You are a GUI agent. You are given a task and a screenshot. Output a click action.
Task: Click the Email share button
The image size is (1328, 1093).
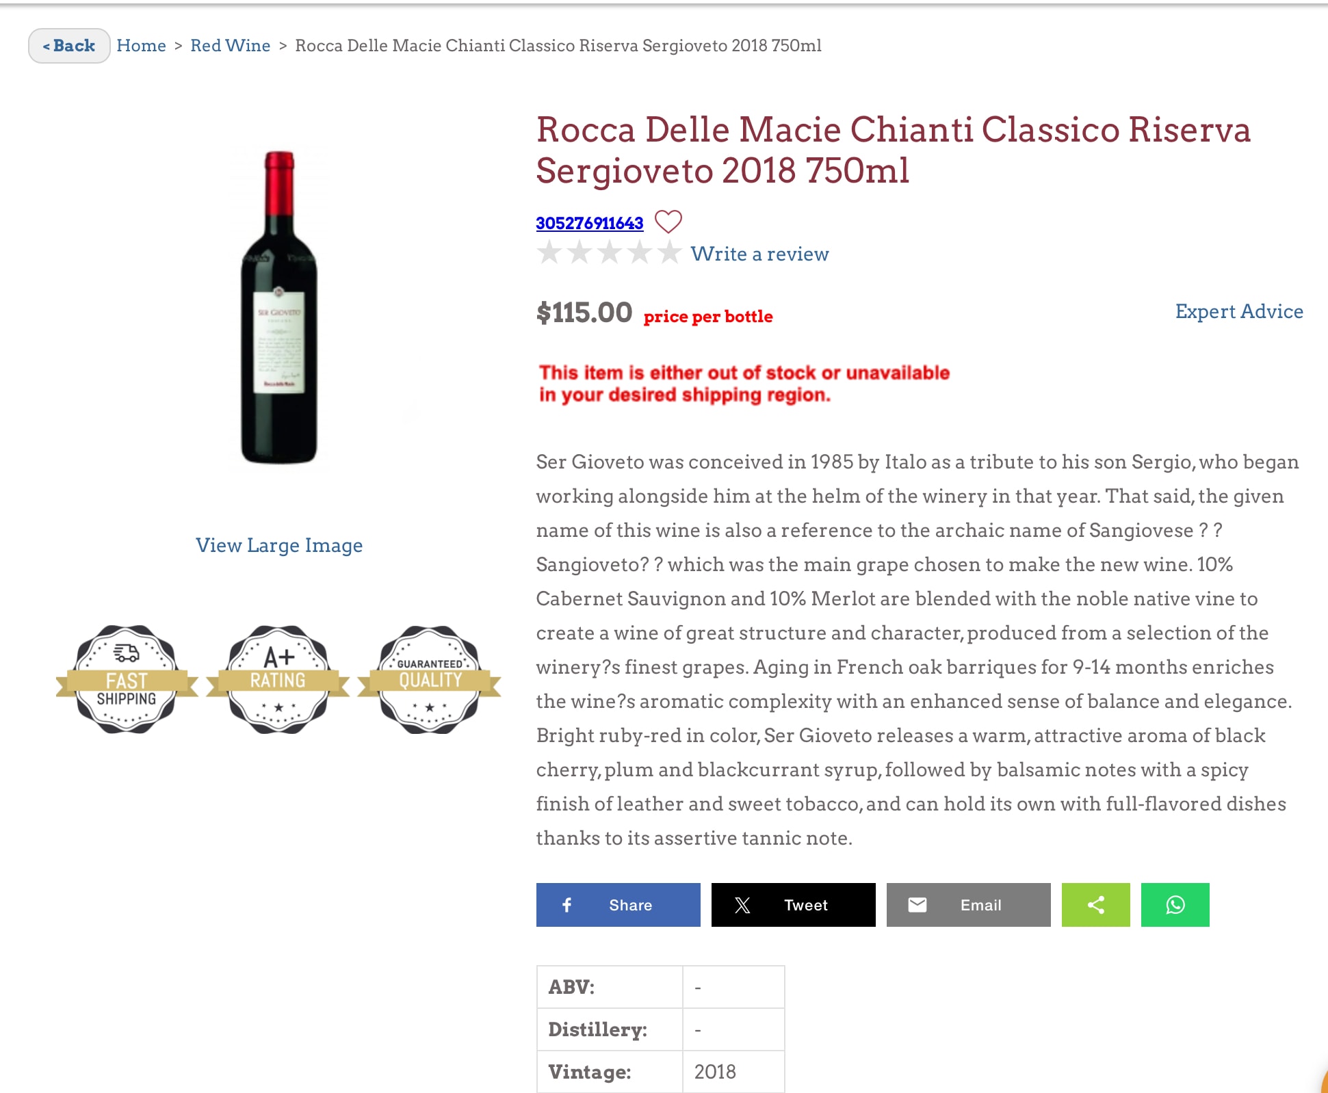pyautogui.click(x=968, y=904)
